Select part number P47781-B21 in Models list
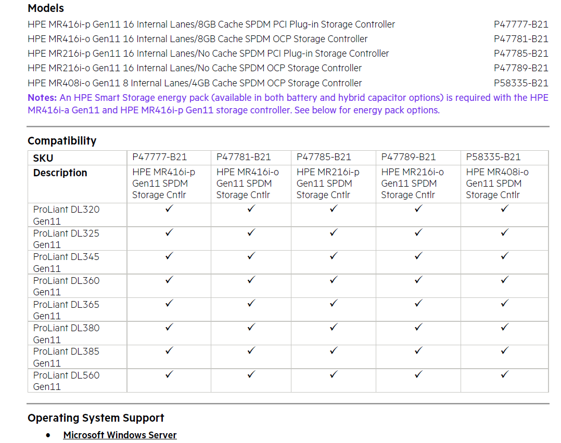This screenshot has height=443, width=561. click(520, 38)
